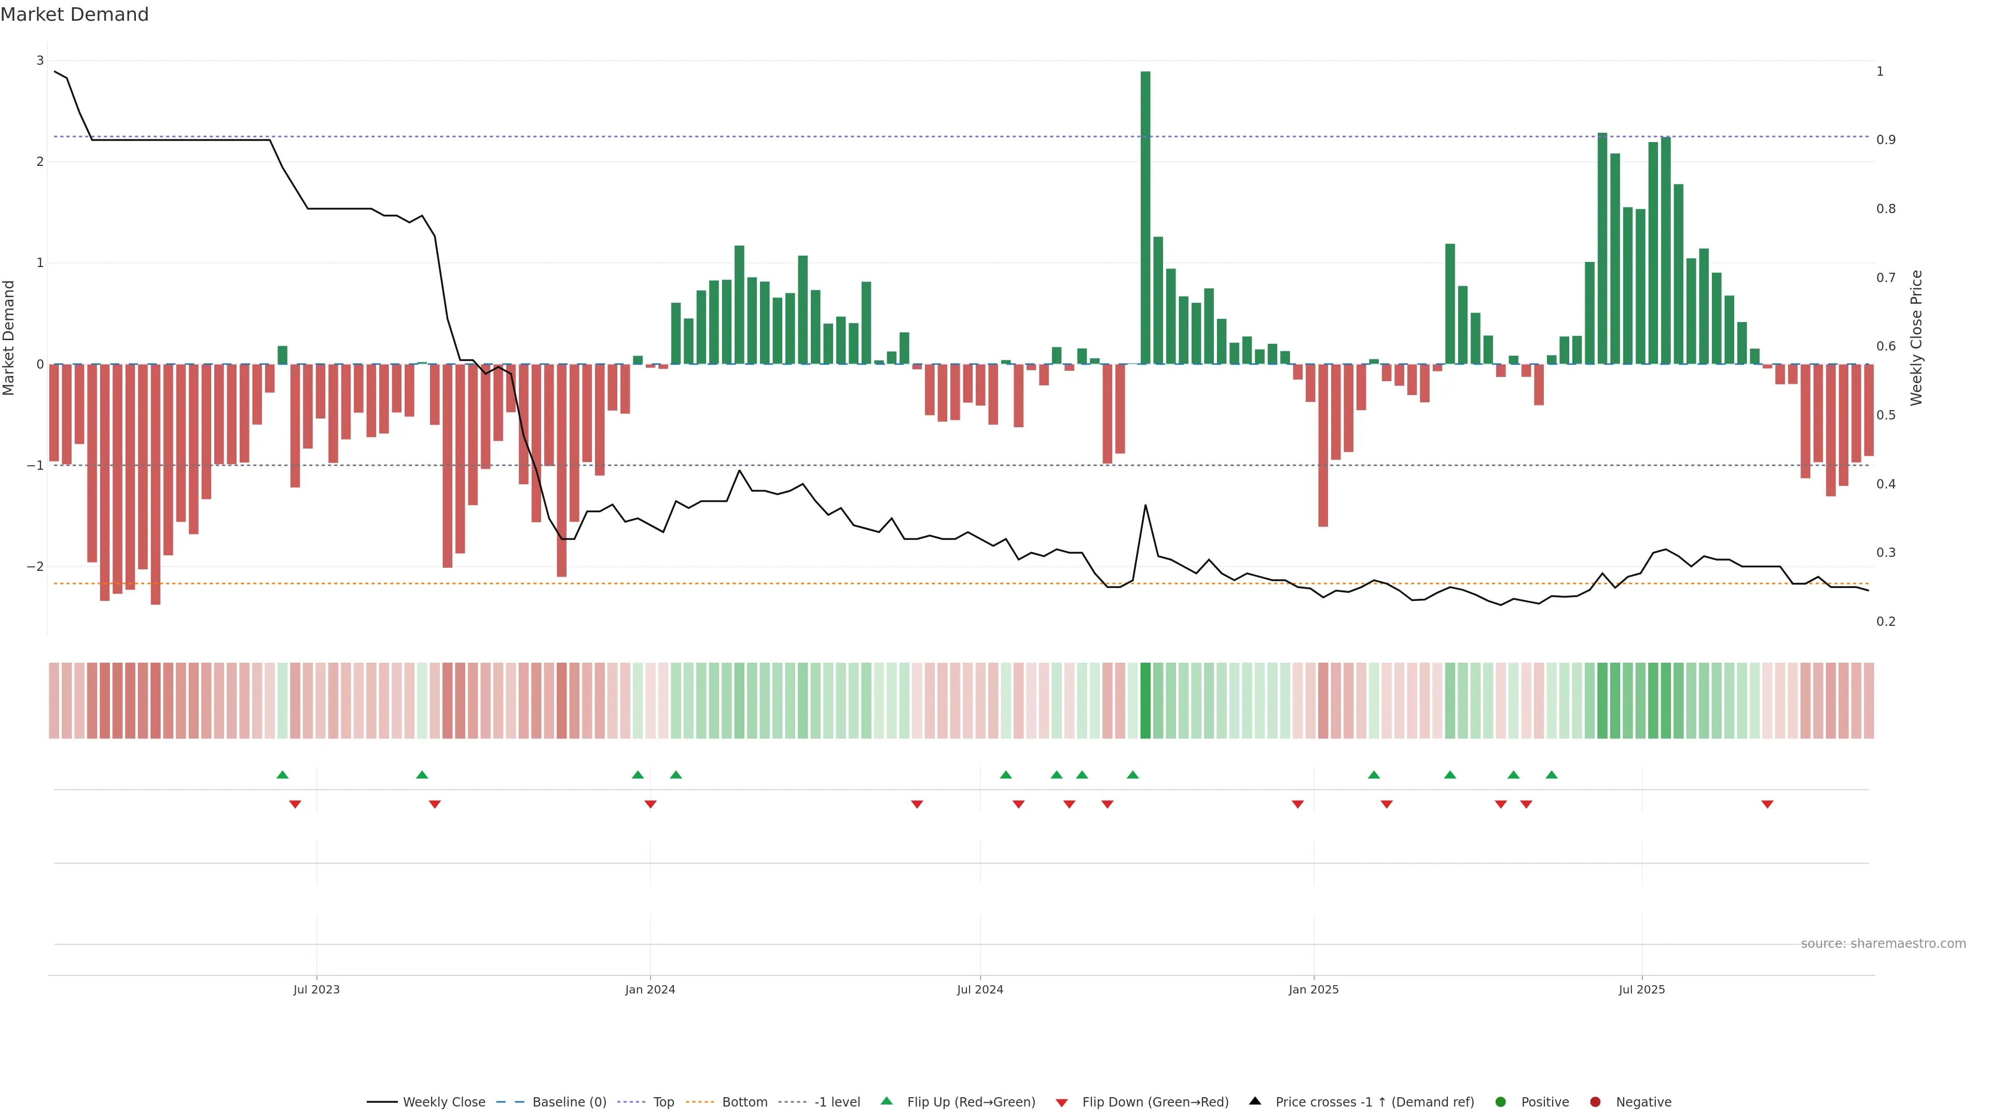The height and width of the screenshot is (1120, 1992).
Task: Click the red Negative circle legend icon
Action: [x=1595, y=1101]
